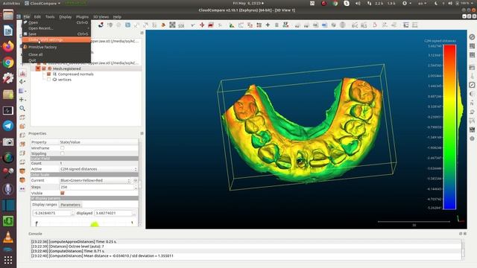Open the Display menu
Screen dimensions: 477x268
[x=65, y=16]
